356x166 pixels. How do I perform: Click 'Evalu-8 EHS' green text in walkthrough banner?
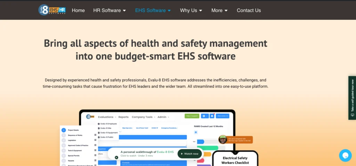(165, 152)
